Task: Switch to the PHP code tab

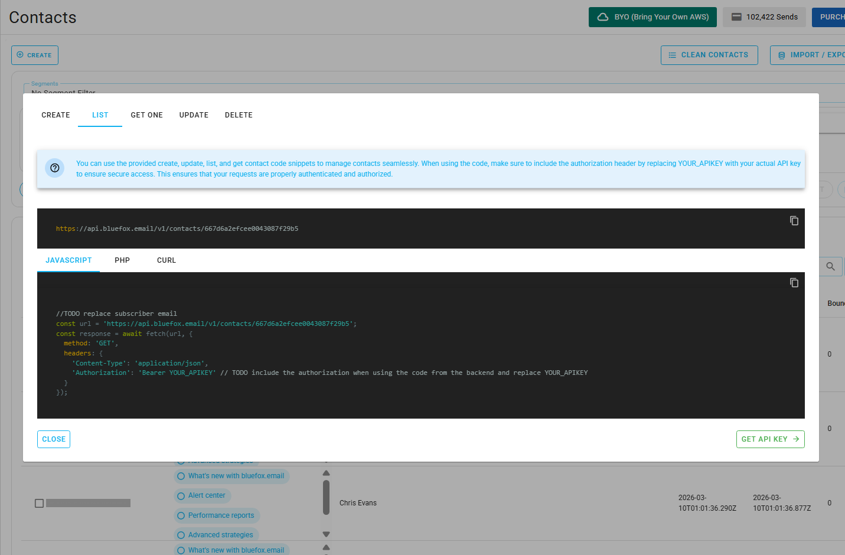Action: tap(122, 260)
